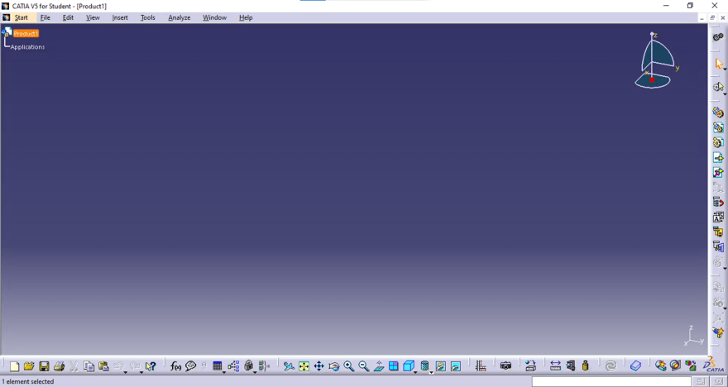Click the Paste clipboard icon
Screen dimensions: 728x387
pos(103,366)
